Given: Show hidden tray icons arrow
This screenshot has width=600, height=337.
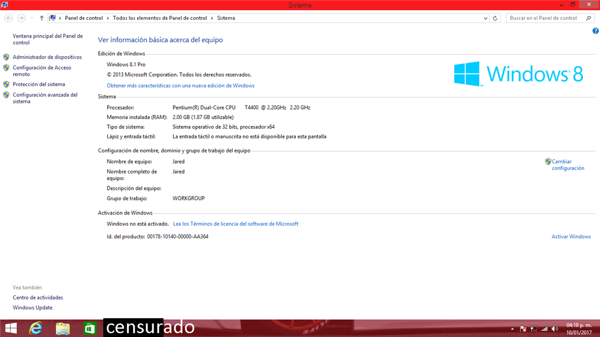Looking at the screenshot, I should click(x=512, y=329).
